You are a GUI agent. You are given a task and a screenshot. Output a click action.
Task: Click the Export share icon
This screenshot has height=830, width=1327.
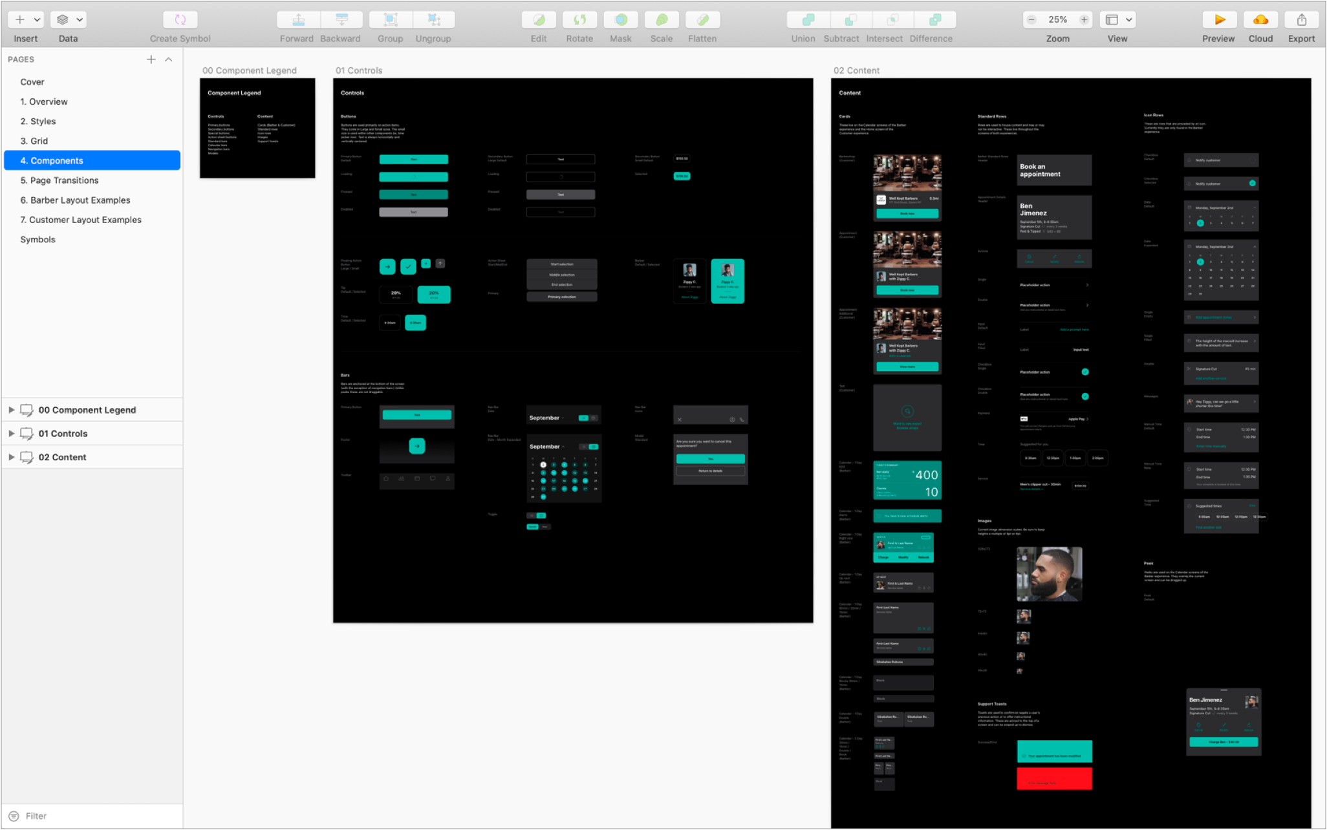click(x=1301, y=20)
